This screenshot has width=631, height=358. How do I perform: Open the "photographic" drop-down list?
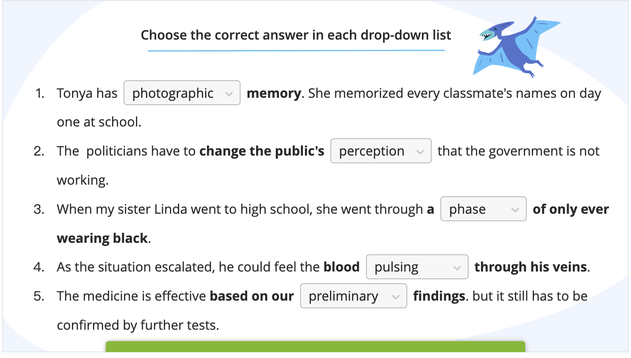pyautogui.click(x=182, y=93)
